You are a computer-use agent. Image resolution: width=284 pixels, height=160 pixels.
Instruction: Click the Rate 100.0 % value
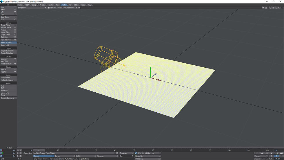tap(278, 159)
